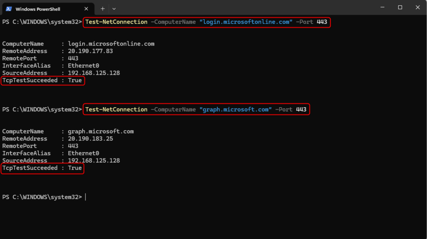This screenshot has height=239, width=427.
Task: Click first InterfaceAlias value Ethernet0
Action: point(83,65)
